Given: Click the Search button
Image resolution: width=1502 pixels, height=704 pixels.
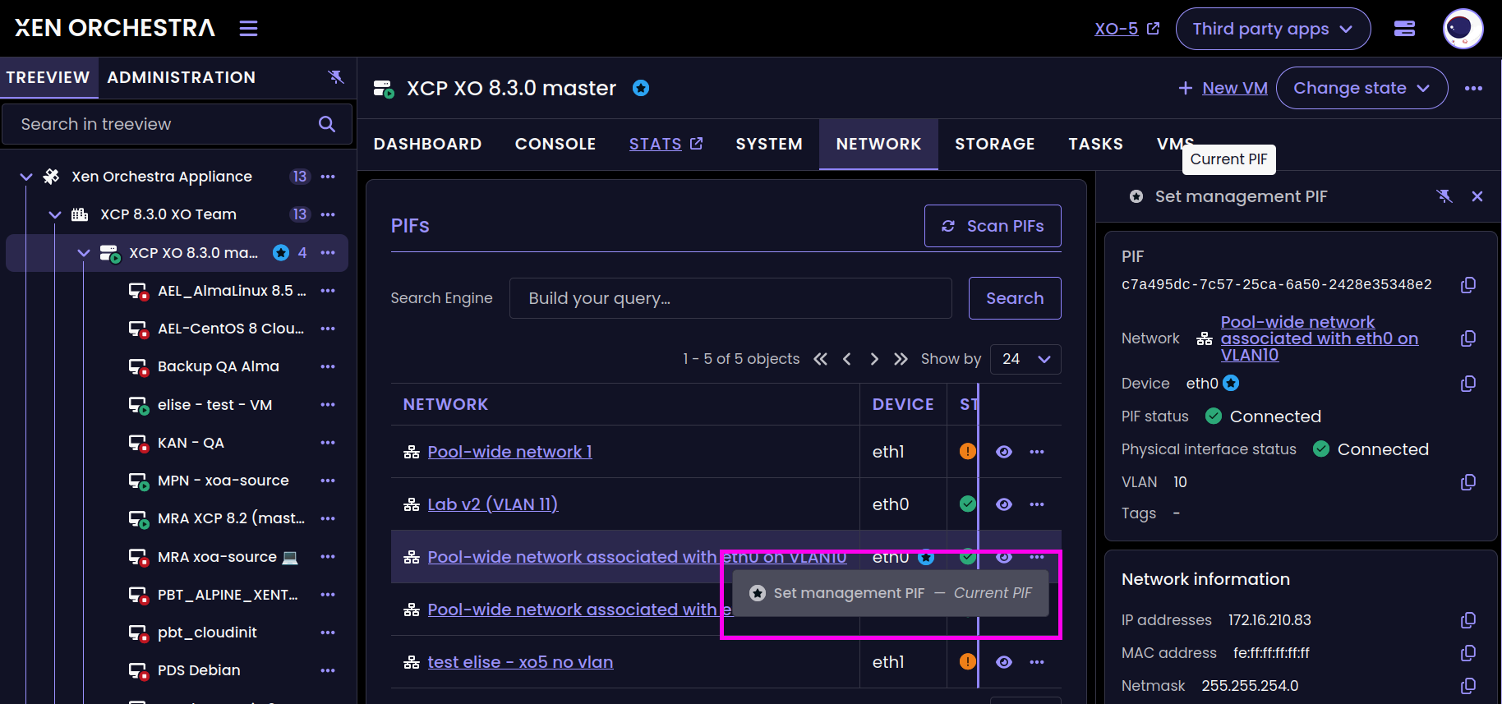Looking at the screenshot, I should (1015, 298).
